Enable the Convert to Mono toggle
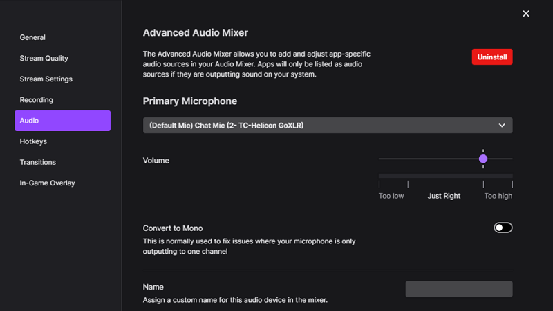The height and width of the screenshot is (311, 553). point(503,228)
